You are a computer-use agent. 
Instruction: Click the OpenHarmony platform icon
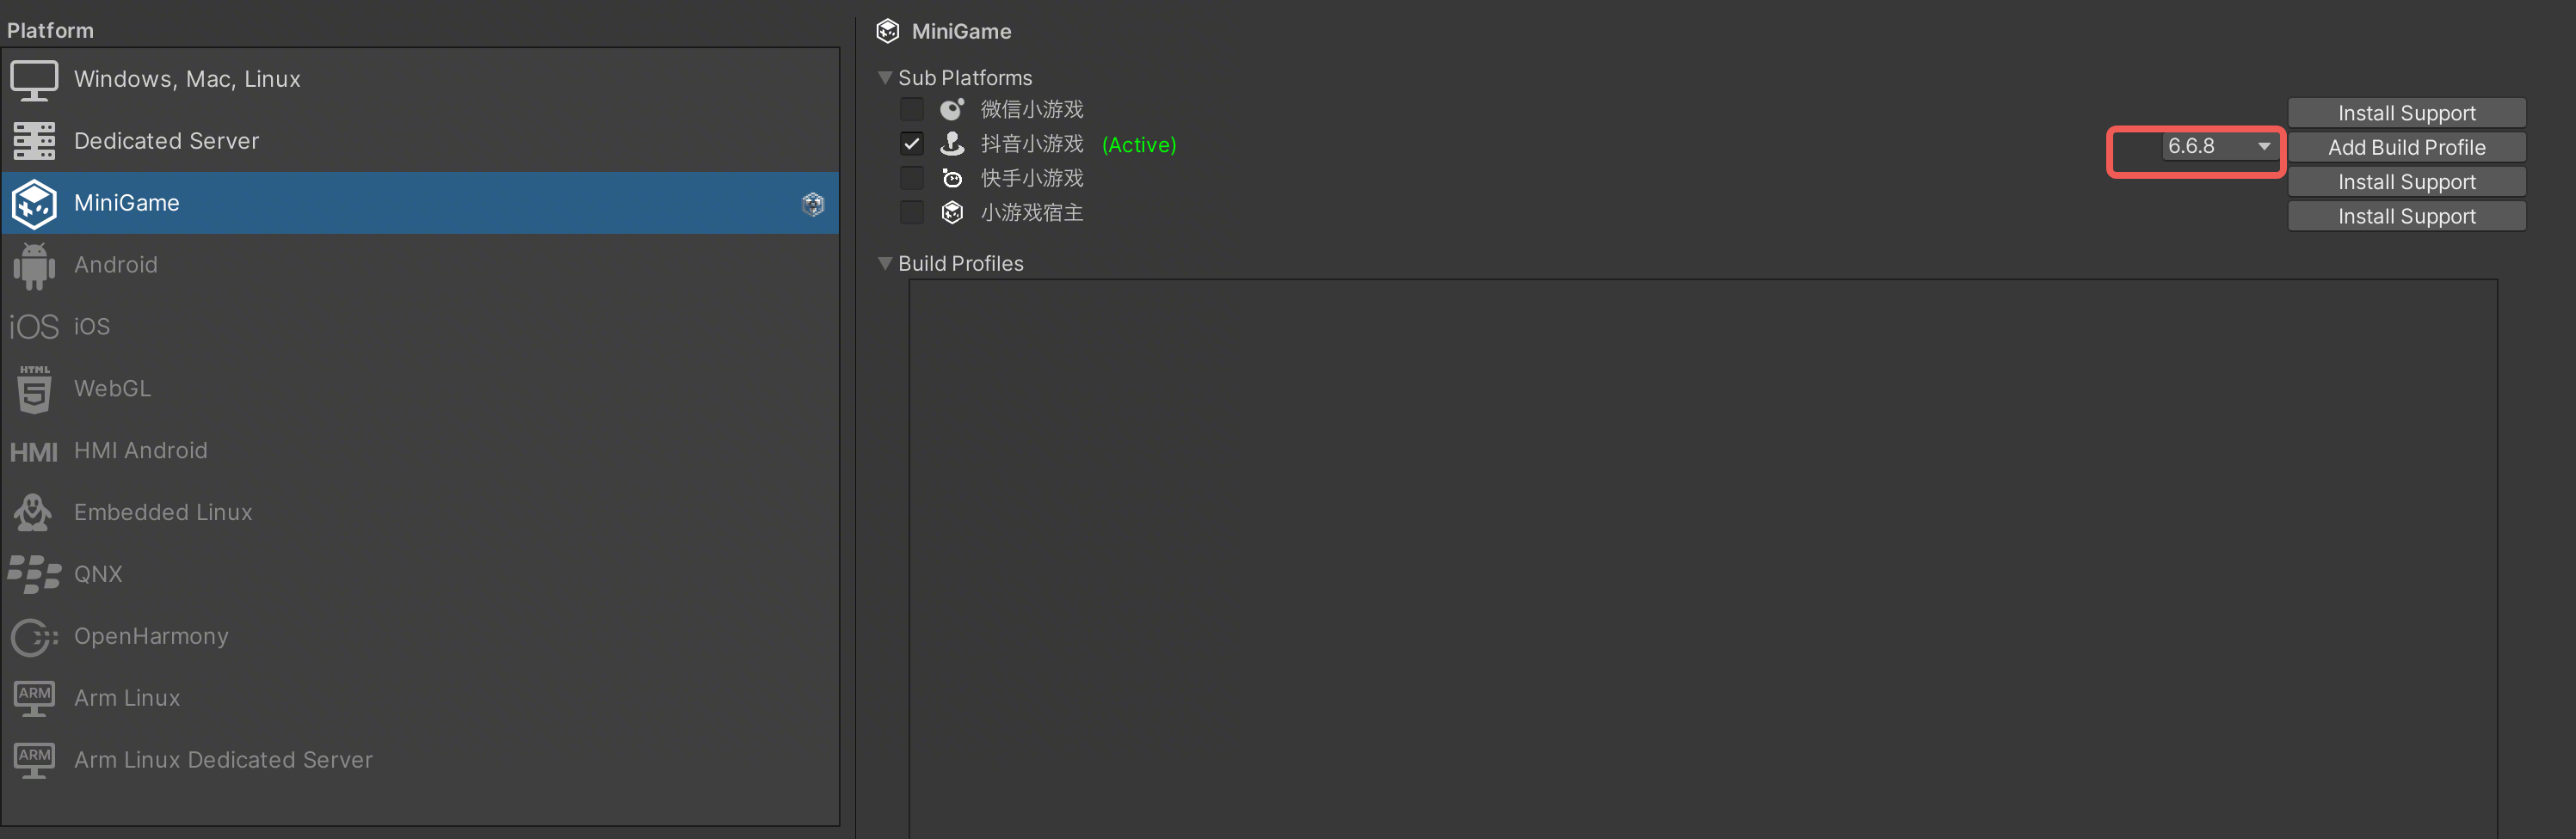point(34,636)
